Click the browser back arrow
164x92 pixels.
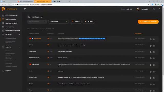click(2, 4)
